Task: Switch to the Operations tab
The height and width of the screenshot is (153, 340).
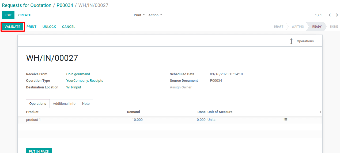Action: pyautogui.click(x=38, y=104)
